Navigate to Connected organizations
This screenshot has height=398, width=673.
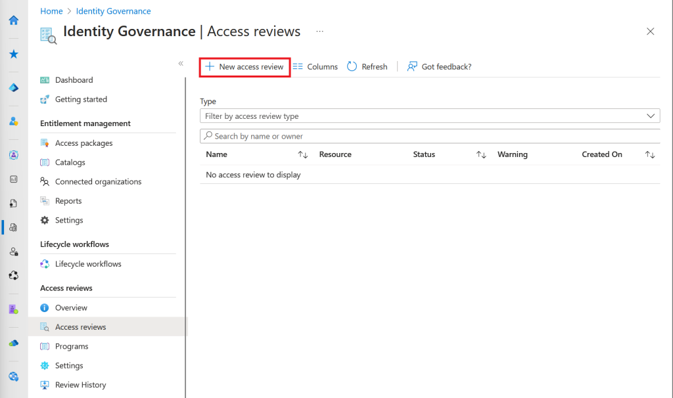[x=98, y=182]
